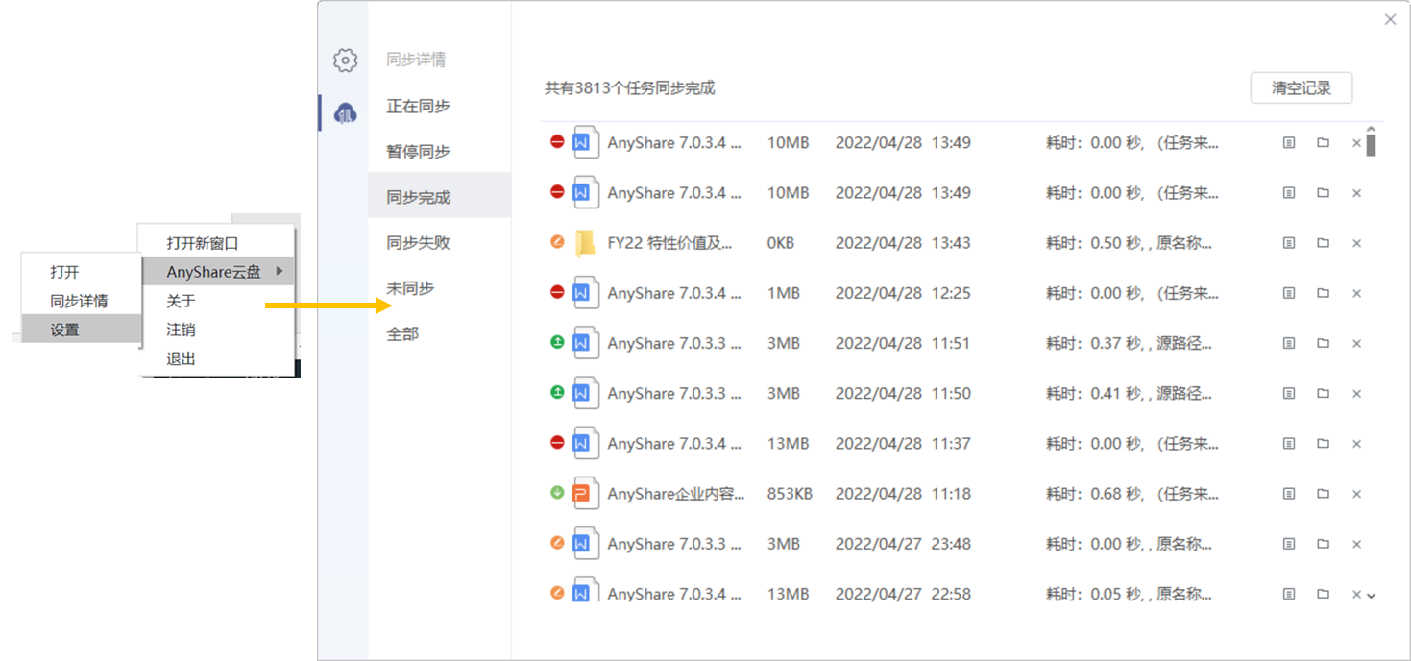Close the sync details window

point(1390,19)
